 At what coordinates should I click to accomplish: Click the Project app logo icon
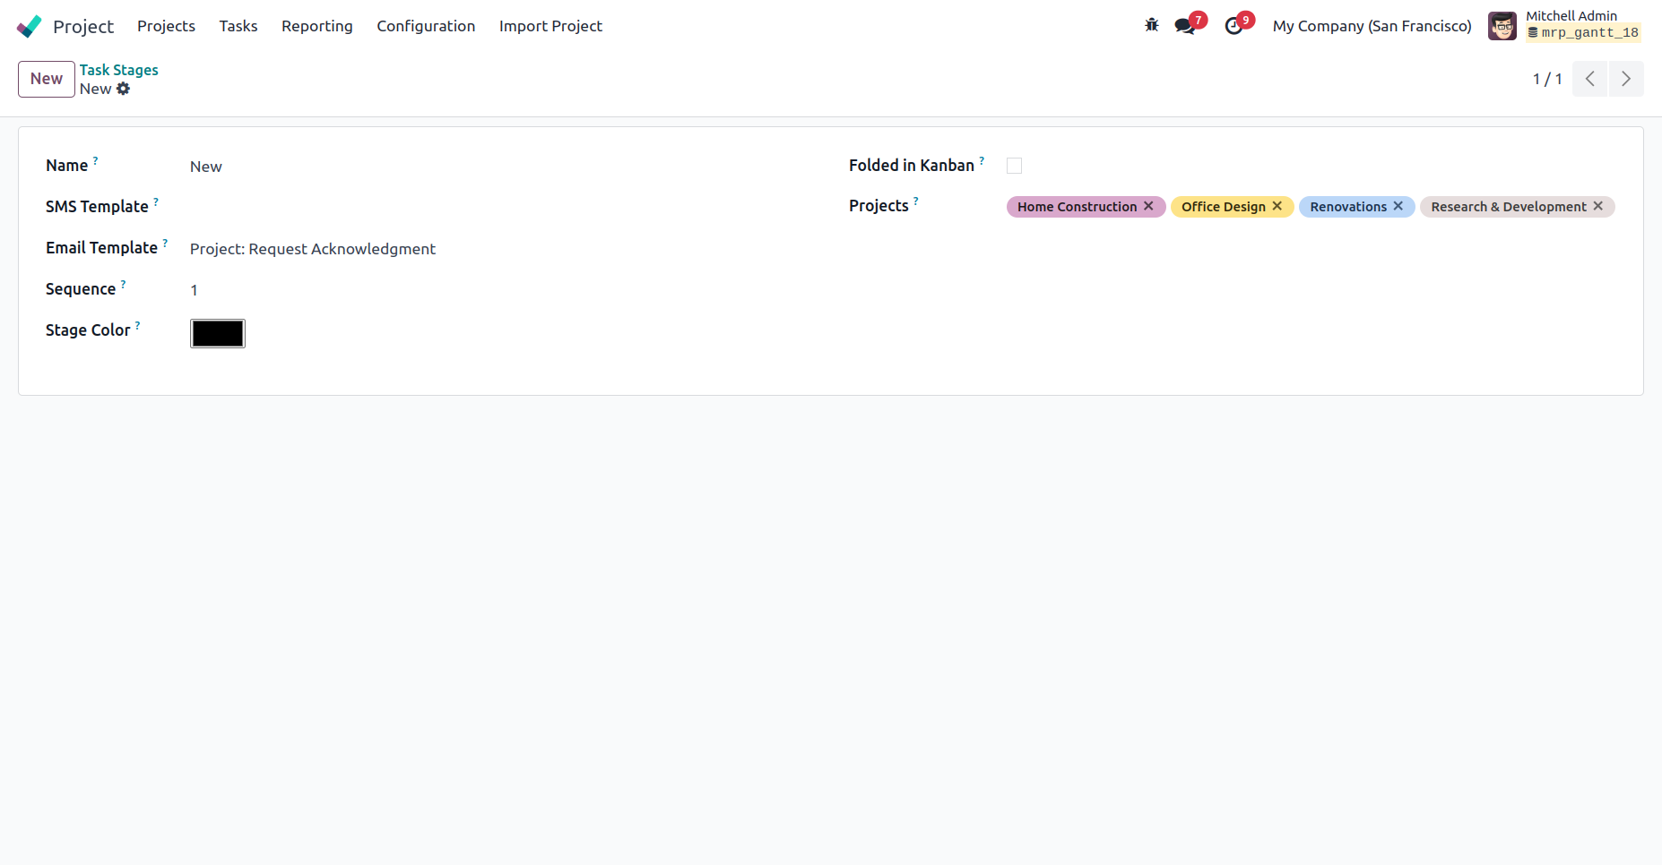[30, 26]
